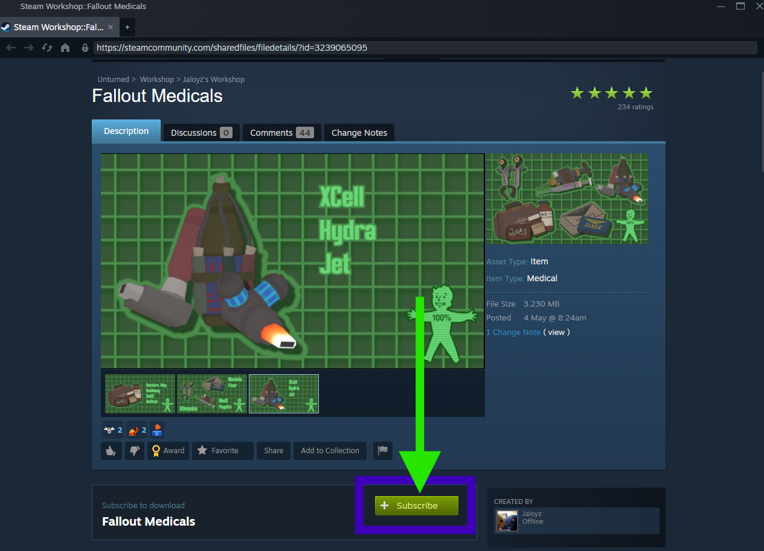Click Jaloyz's avatar picture
Image resolution: width=764 pixels, height=551 pixels.
click(507, 521)
